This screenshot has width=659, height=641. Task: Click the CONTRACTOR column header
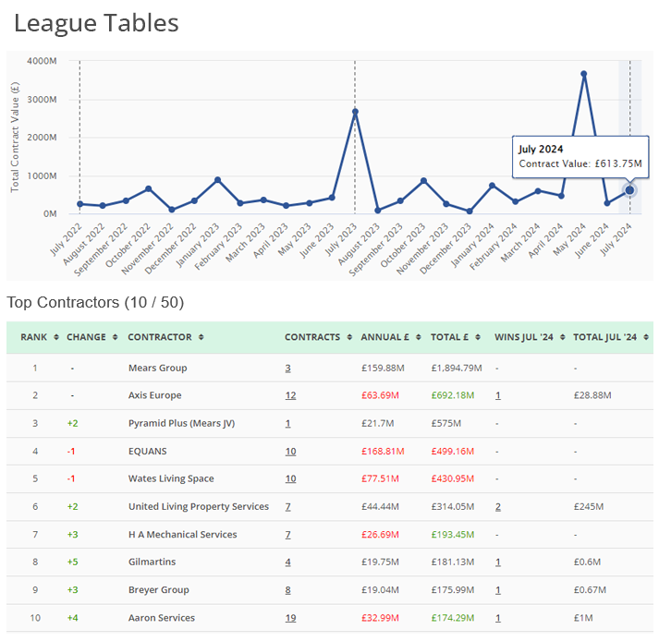tap(160, 337)
